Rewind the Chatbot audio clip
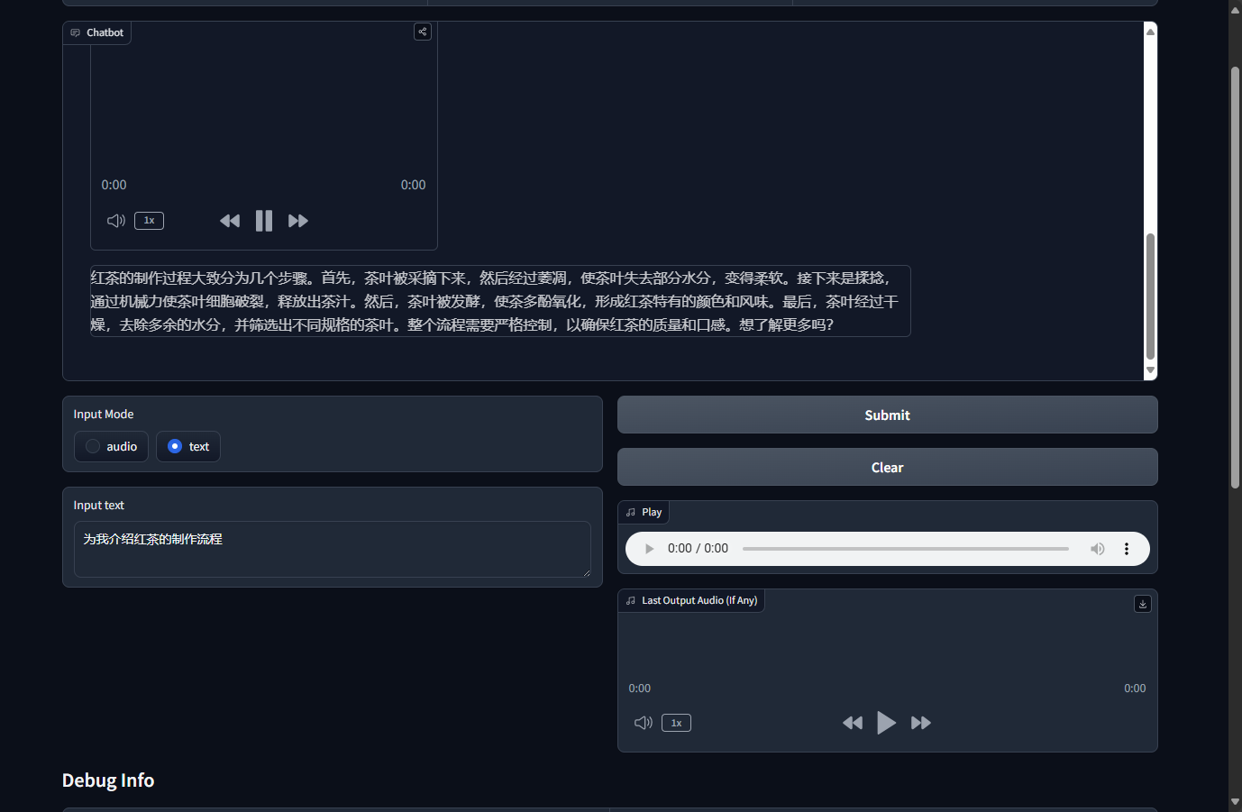The width and height of the screenshot is (1242, 812). [230, 221]
